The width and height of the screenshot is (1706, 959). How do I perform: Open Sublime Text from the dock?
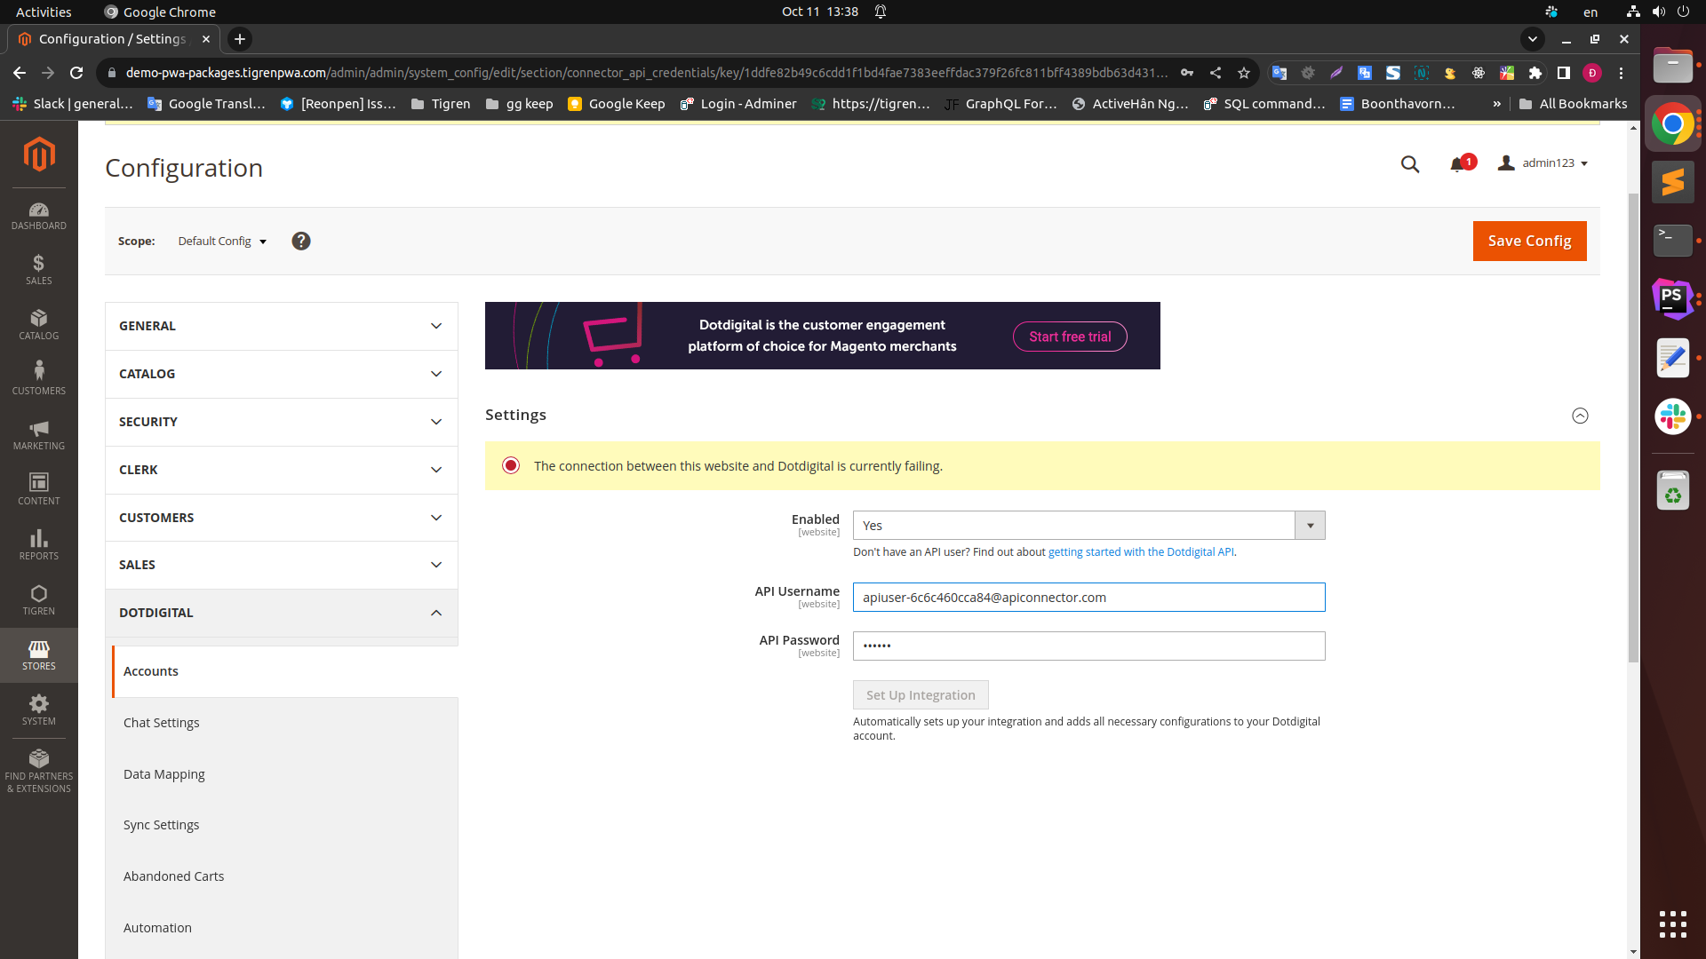(x=1673, y=182)
